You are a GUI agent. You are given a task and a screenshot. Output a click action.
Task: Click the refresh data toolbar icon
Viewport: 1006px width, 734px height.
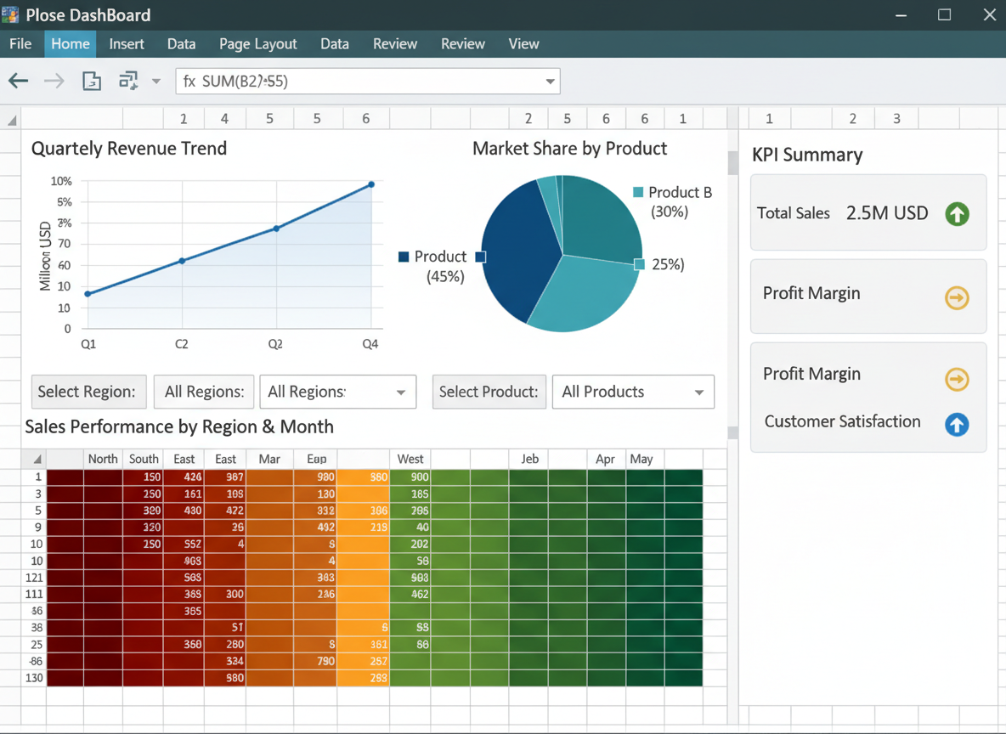(129, 80)
